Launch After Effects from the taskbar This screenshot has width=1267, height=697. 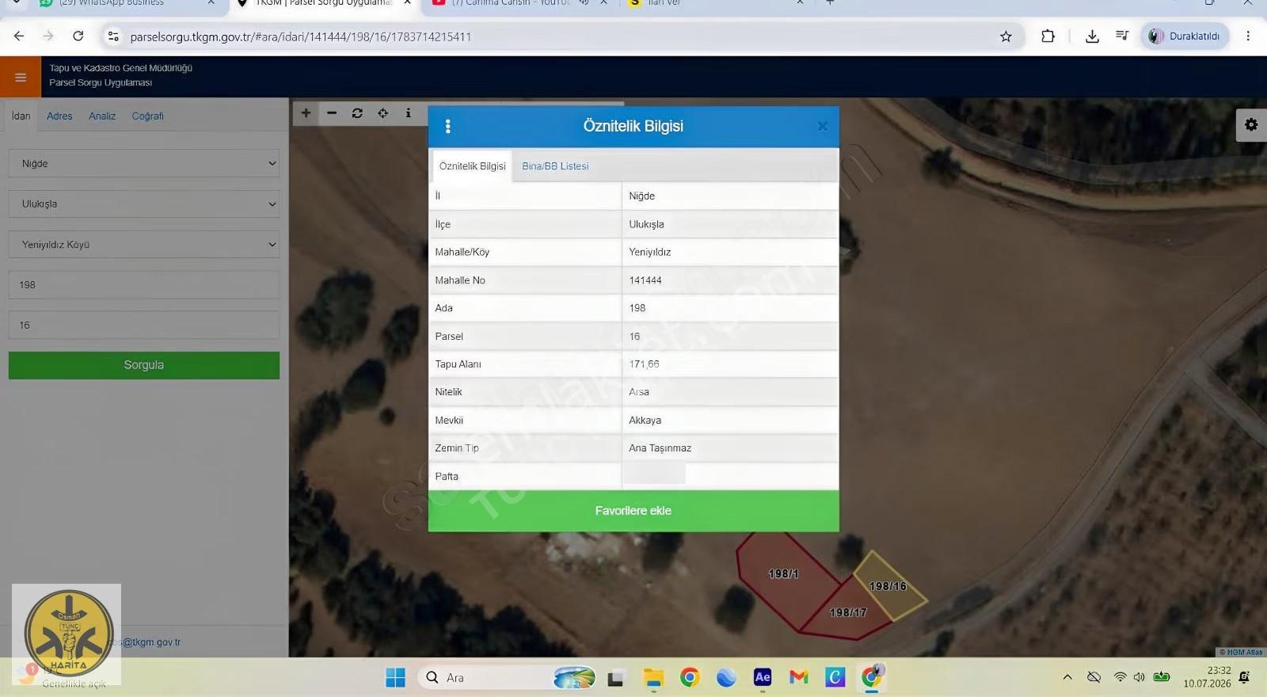coord(763,677)
